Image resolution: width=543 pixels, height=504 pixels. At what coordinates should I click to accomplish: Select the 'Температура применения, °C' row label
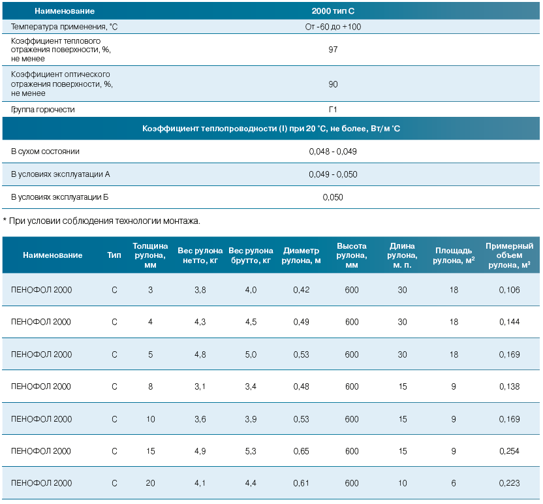(65, 27)
